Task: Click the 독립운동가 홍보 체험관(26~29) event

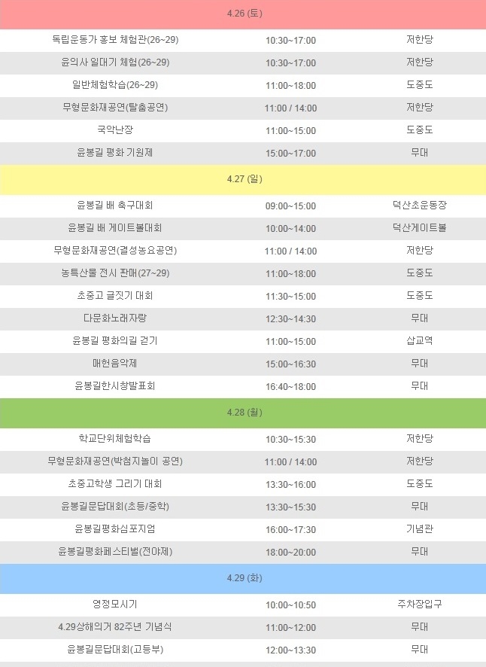Action: (115, 40)
